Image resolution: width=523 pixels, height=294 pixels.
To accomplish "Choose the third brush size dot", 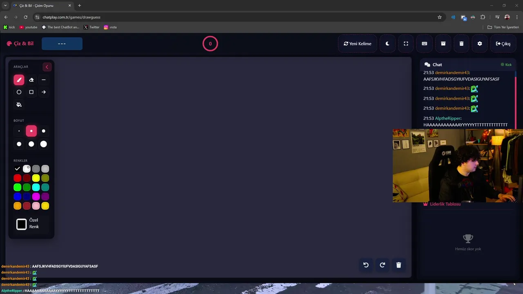I will [x=43, y=131].
